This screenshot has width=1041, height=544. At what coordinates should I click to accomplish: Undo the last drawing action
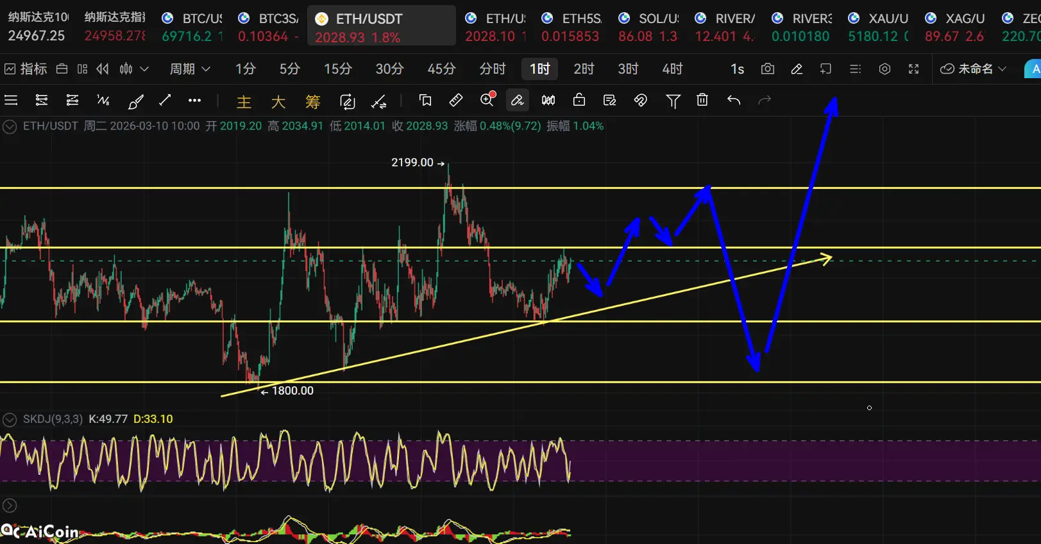click(734, 100)
